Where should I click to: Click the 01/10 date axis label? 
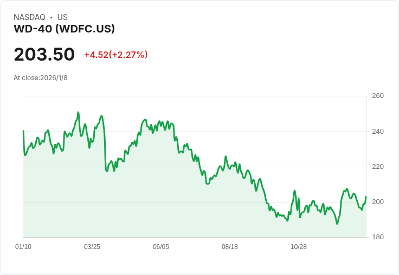[23, 246]
